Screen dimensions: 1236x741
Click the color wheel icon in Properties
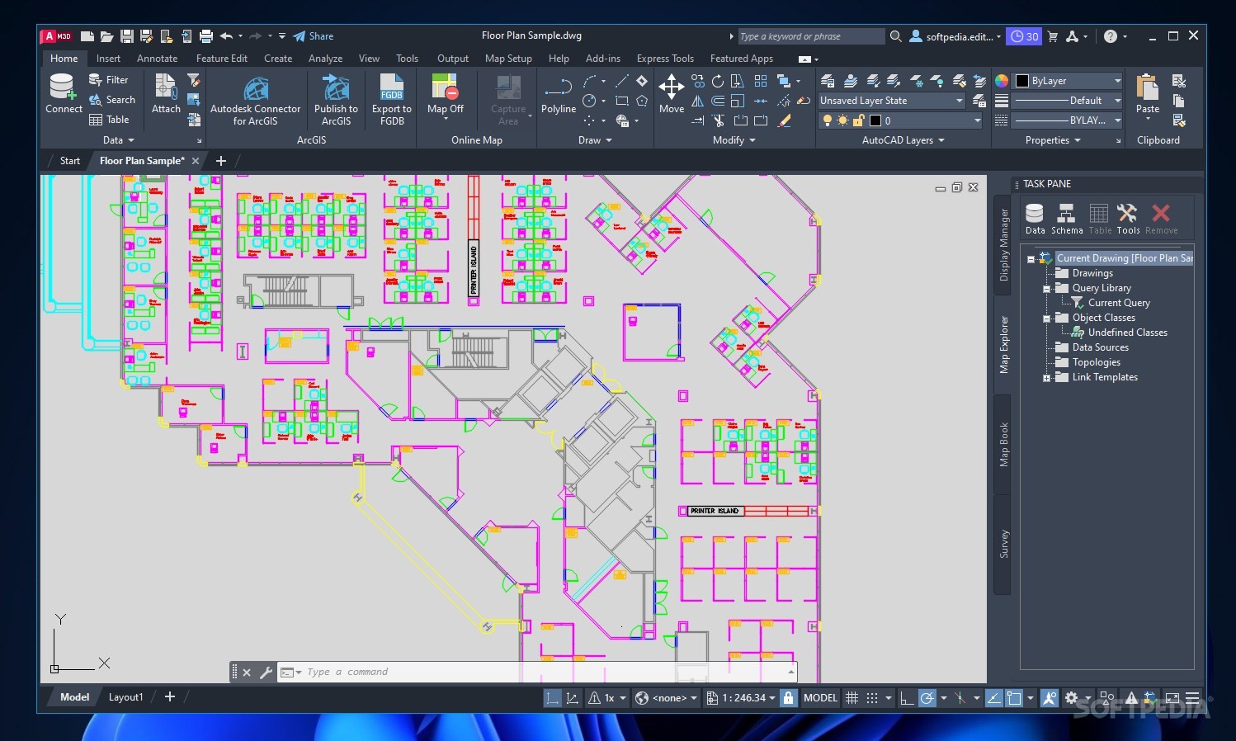1001,81
